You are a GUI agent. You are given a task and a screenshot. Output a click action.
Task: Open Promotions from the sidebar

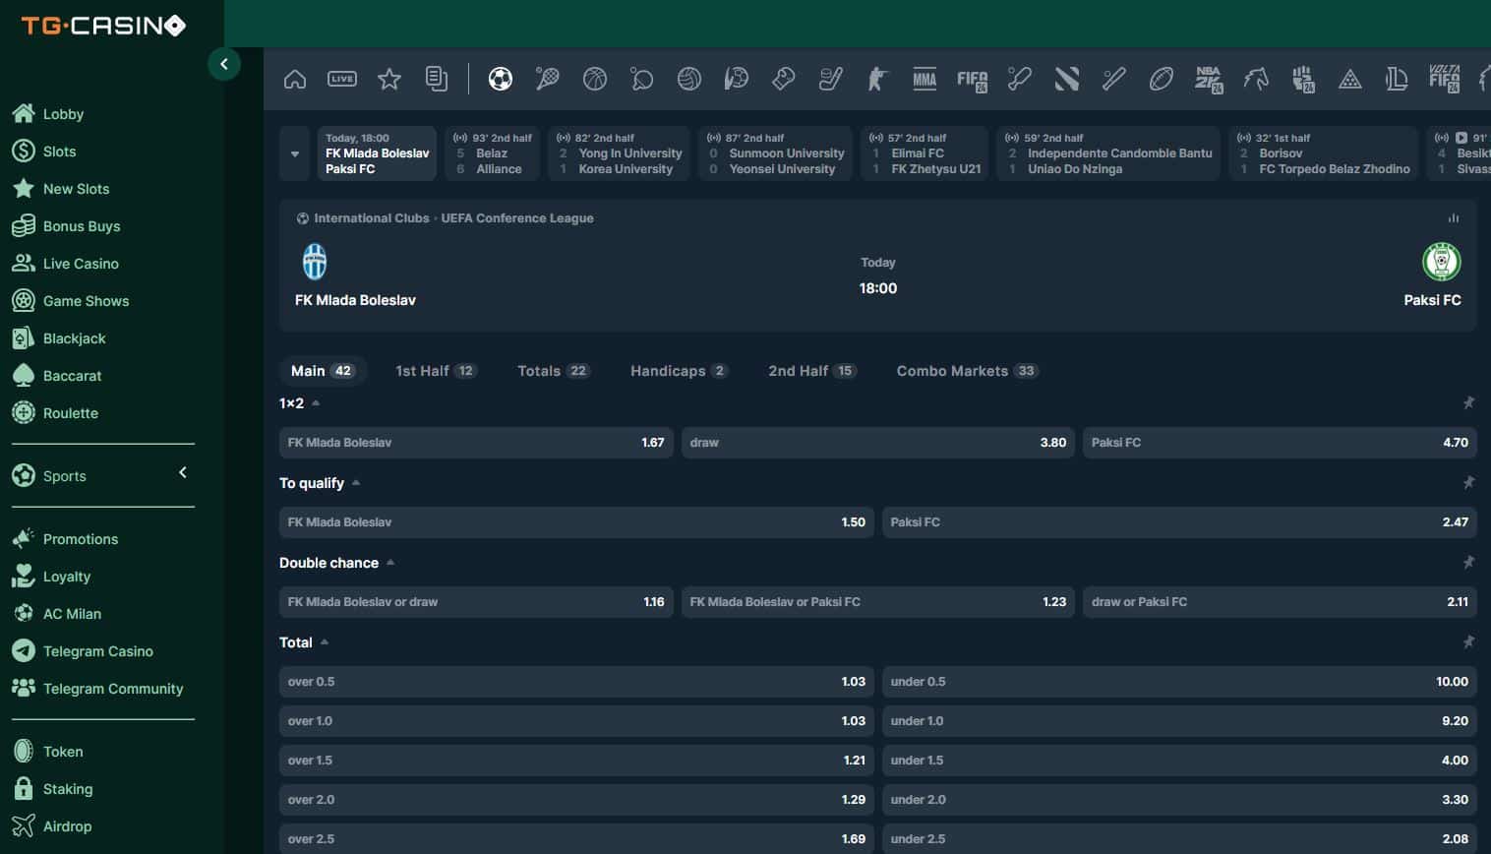click(x=65, y=539)
